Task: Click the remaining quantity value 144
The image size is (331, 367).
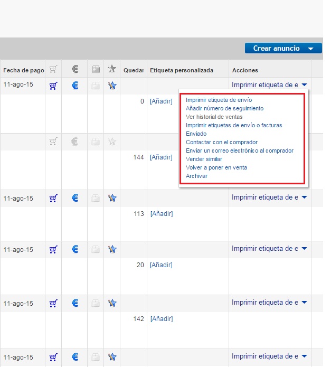Action: point(138,157)
